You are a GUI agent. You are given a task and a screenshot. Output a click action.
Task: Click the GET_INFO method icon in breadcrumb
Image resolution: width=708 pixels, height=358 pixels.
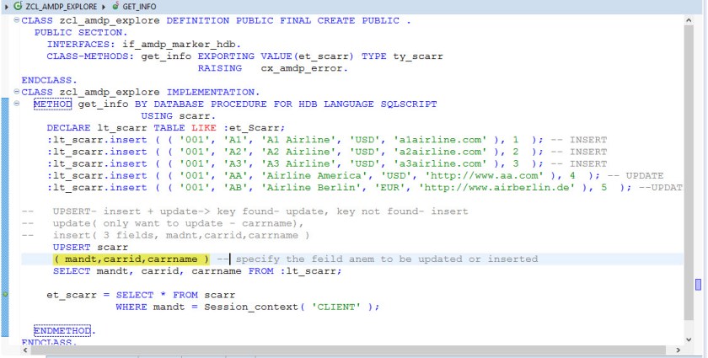coord(116,7)
